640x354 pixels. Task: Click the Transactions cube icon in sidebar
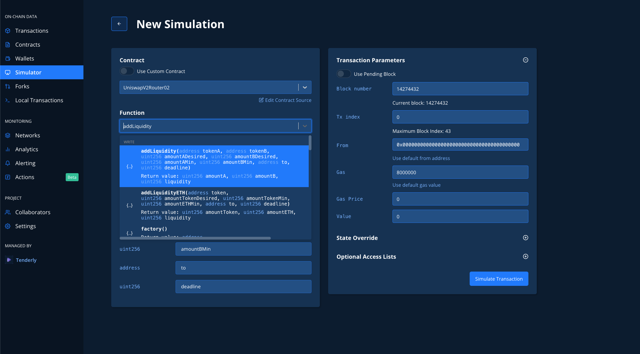[x=8, y=31]
